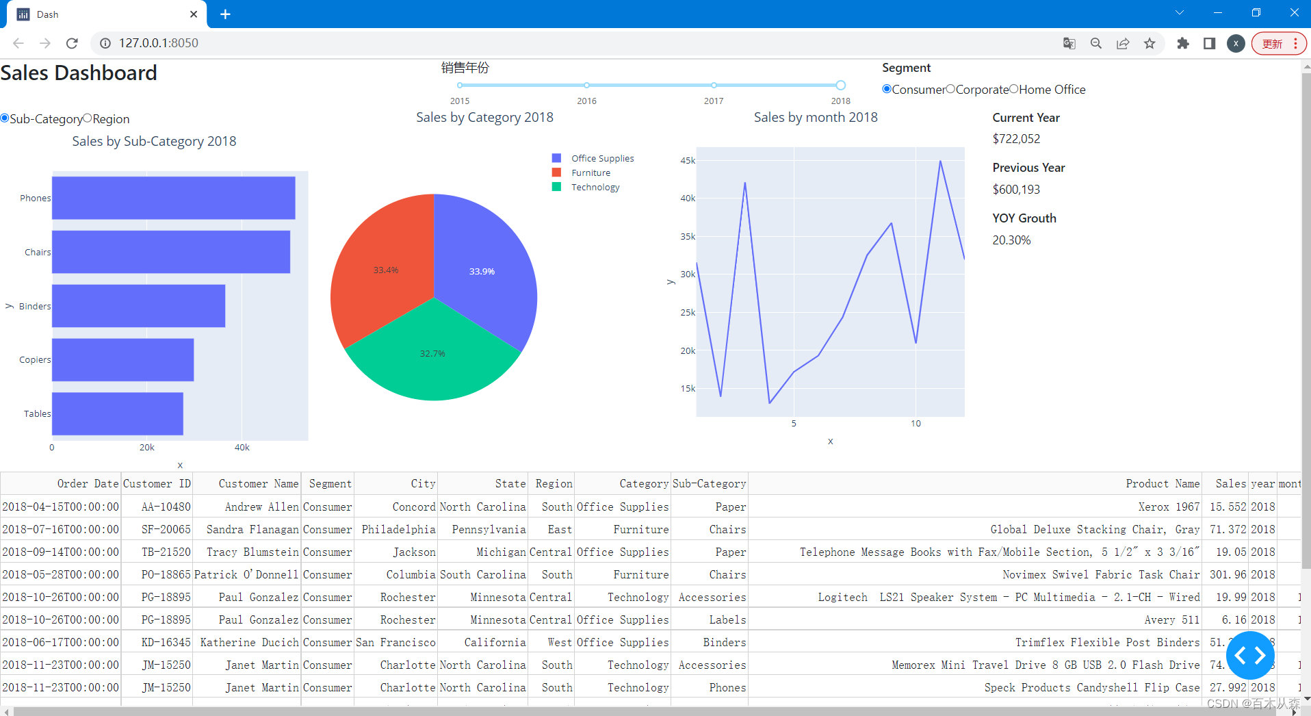
Task: Click the Binders bar in chart
Action: coord(139,306)
